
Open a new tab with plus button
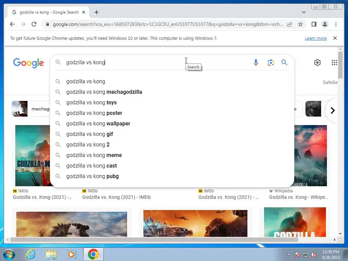96,12
